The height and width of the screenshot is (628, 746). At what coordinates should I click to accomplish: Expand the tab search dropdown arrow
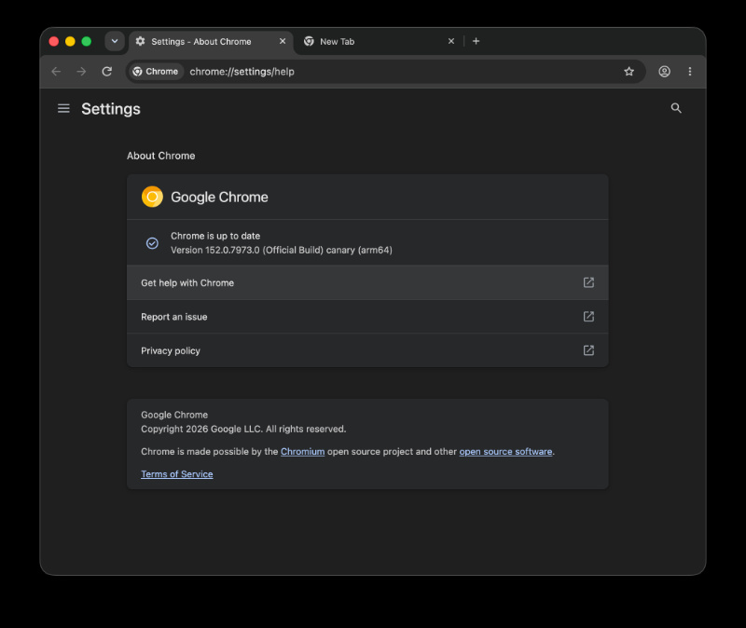pyautogui.click(x=115, y=41)
